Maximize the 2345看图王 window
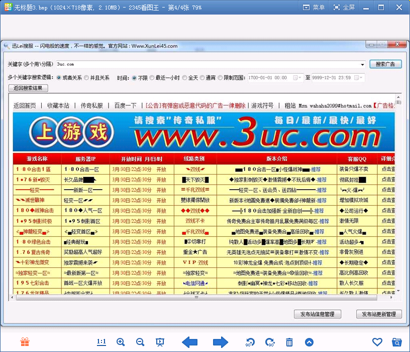 tap(381, 8)
